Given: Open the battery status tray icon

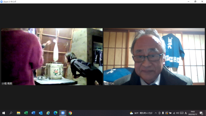Looking at the screenshot, I should 170,113.
